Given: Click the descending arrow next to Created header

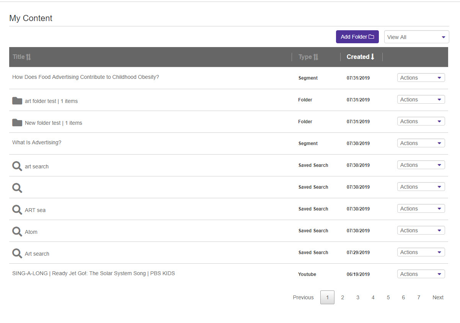Looking at the screenshot, I should (372, 57).
